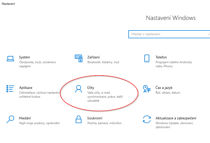Focus the 'Hledat v nastavení' search field
Screen dimensions: 210x143
[x=169, y=34]
